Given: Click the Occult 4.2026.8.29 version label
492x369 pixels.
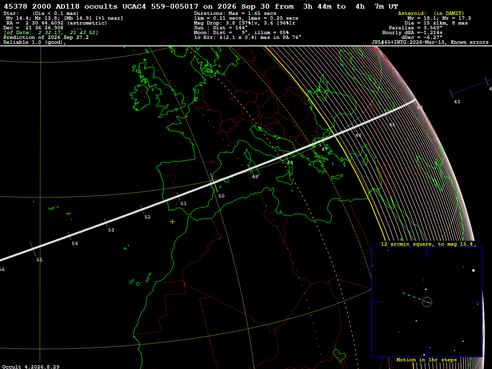Looking at the screenshot, I should pos(31,367).
